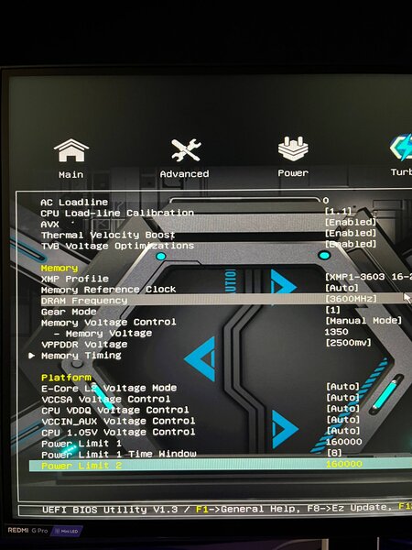Select the CPU Load-line Calibration label
The width and height of the screenshot is (412, 550).
click(117, 213)
